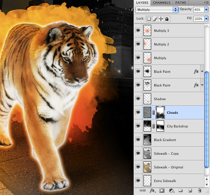Select the City Backdrop layer name
210x195 pixels.
click(x=177, y=126)
